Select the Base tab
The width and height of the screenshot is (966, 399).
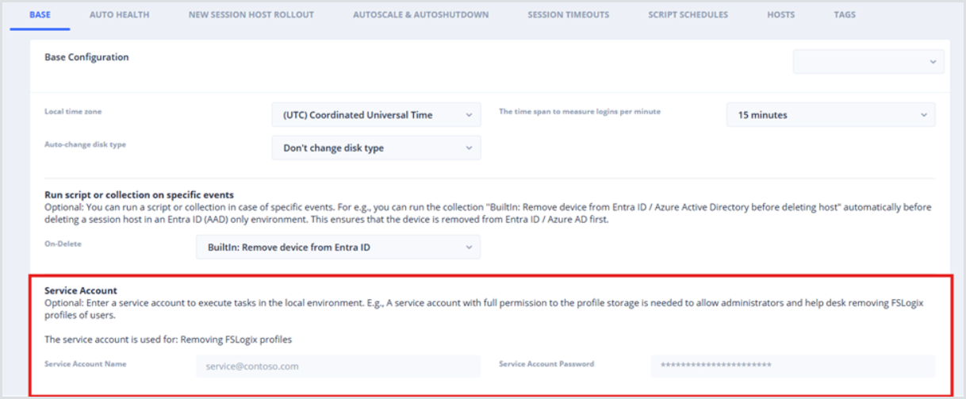point(40,14)
